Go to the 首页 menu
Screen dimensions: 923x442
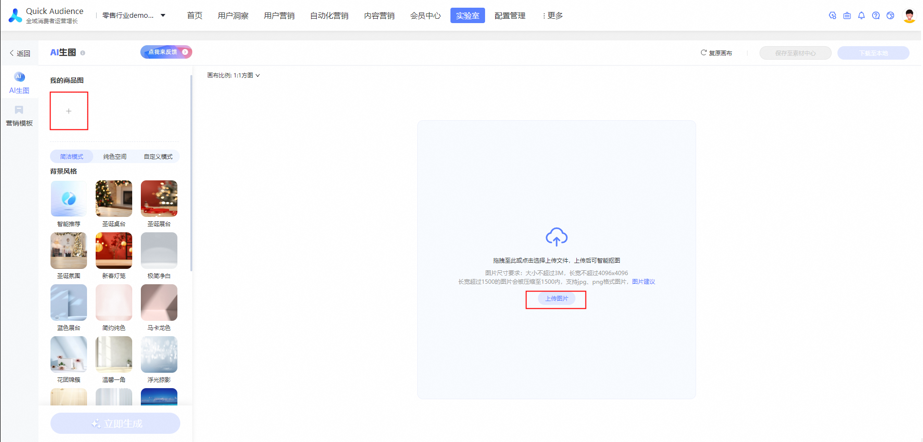click(195, 15)
